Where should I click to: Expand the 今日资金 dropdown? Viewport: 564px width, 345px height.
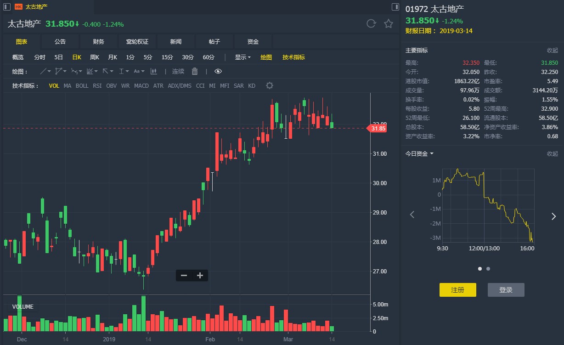tap(419, 153)
